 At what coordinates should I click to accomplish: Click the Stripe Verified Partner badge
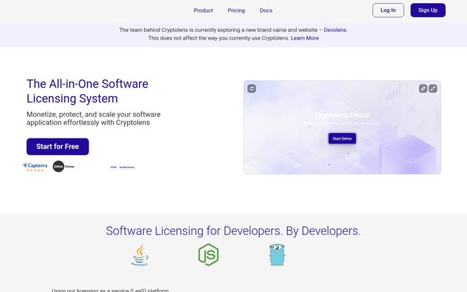(123, 167)
